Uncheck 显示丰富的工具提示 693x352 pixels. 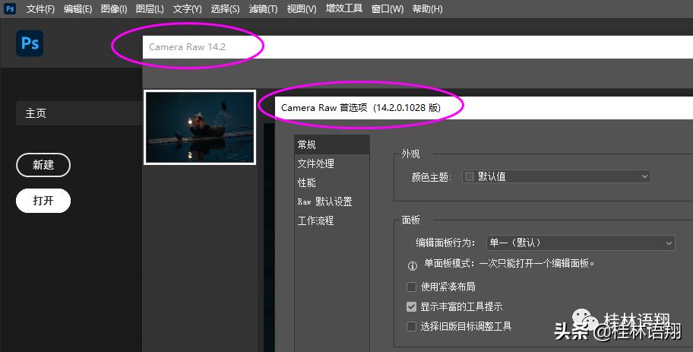(412, 306)
